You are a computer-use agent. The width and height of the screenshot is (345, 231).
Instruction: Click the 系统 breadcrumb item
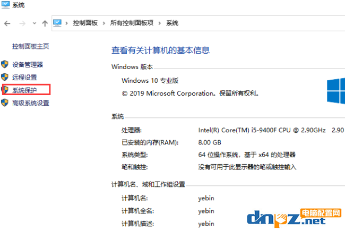pyautogui.click(x=172, y=23)
